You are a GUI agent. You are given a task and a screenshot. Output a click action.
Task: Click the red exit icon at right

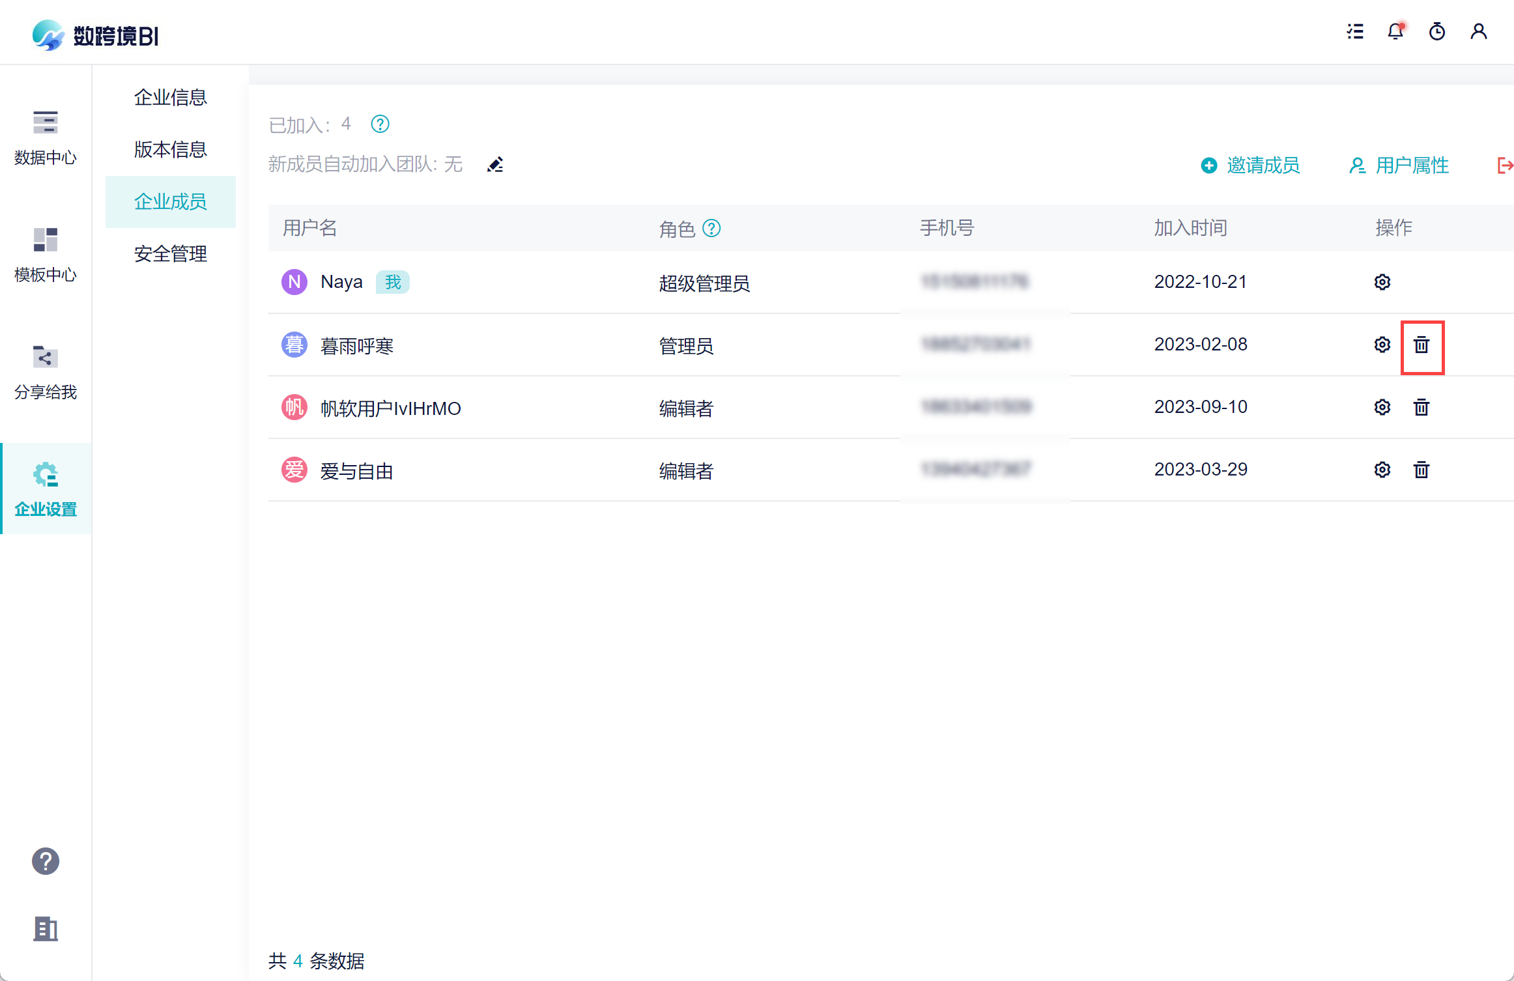1504,165
